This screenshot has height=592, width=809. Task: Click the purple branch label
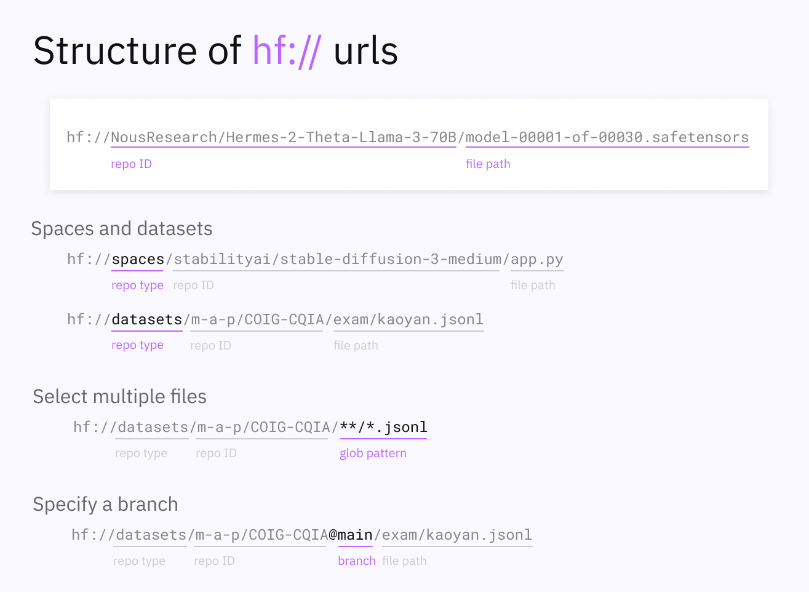click(356, 561)
